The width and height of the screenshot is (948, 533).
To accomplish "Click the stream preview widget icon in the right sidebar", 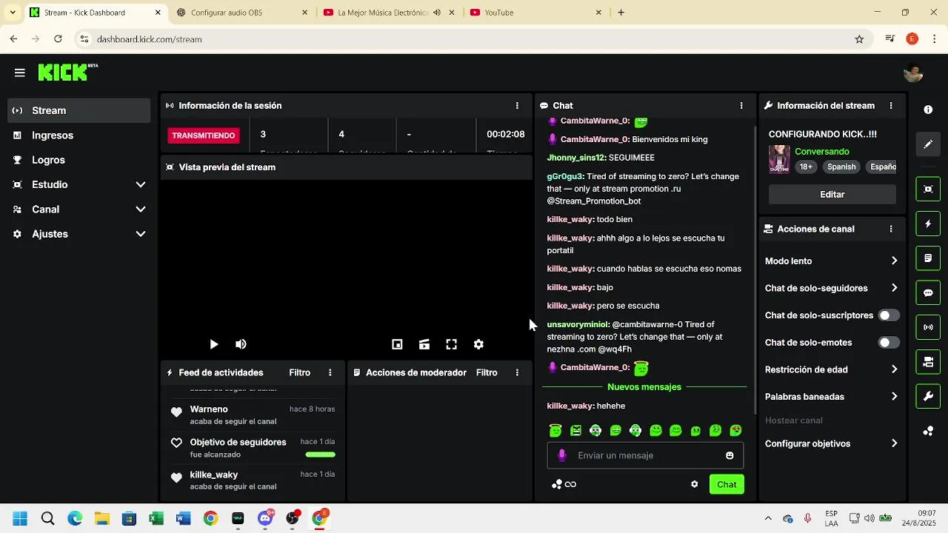I will coord(928,190).
